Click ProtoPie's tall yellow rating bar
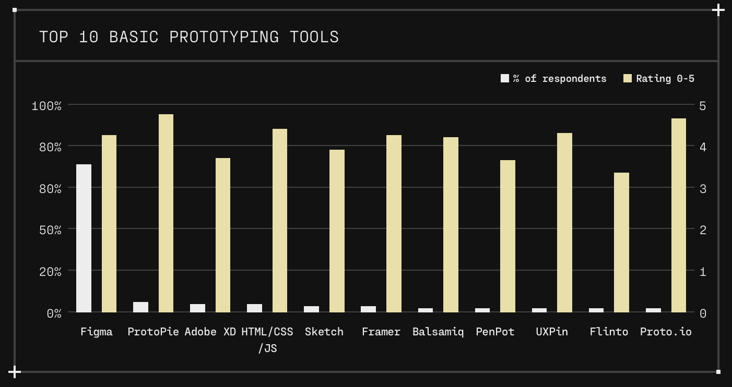 (166, 213)
